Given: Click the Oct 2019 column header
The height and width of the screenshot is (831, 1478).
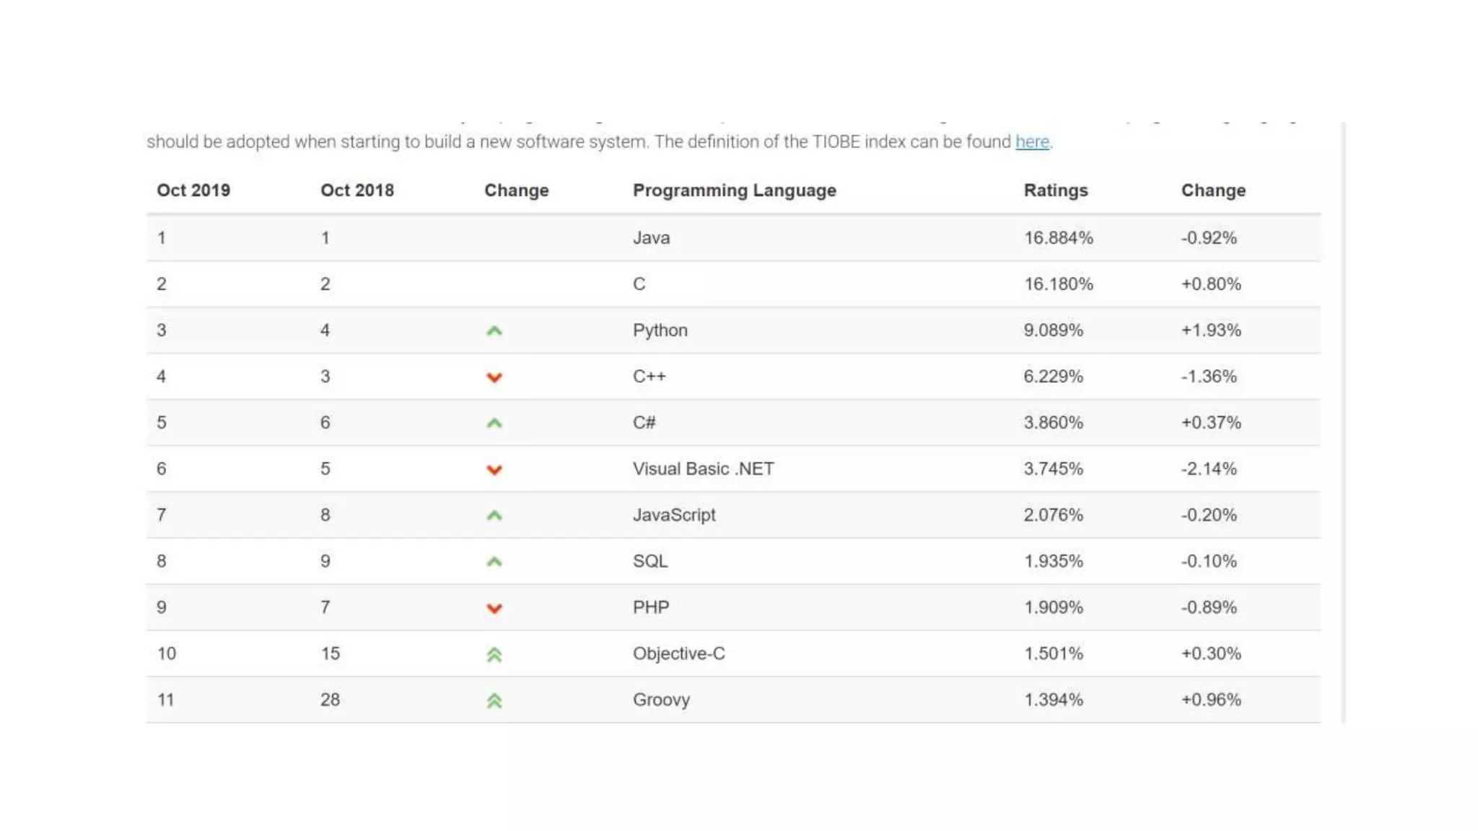Looking at the screenshot, I should click(x=193, y=190).
